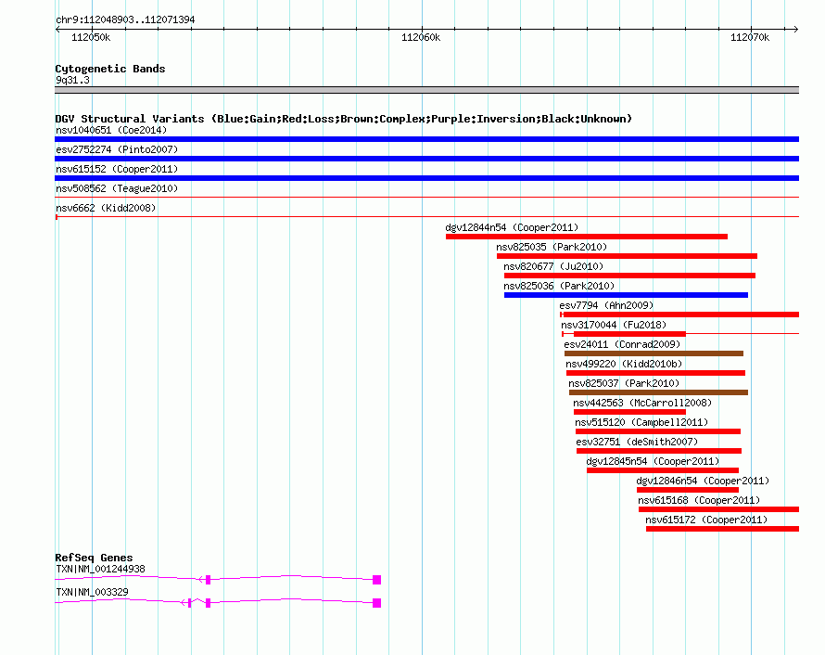Click the nsv825036 (Park2010) blue gain bar
Viewport: 825px width, 655px height.
(626, 295)
